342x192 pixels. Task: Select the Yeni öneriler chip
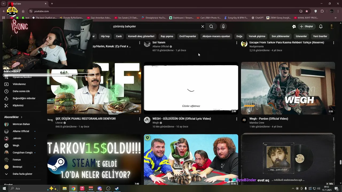pyautogui.click(x=320, y=36)
